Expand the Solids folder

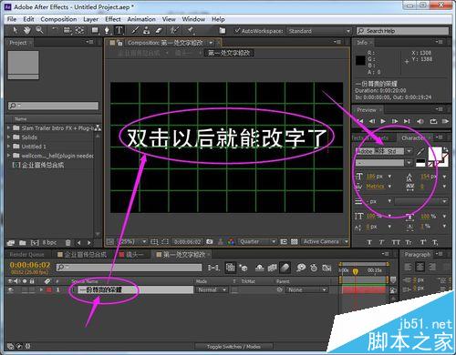tap(9, 137)
